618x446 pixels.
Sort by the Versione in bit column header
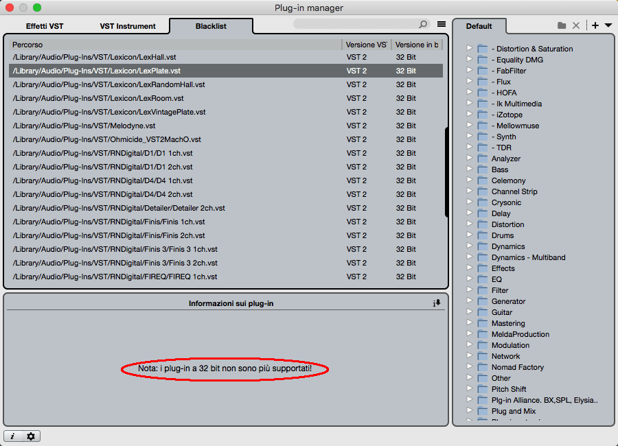(x=417, y=45)
